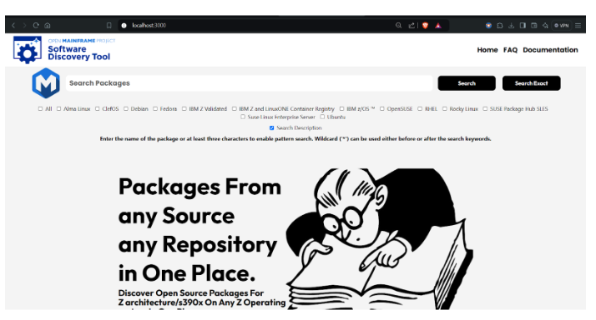
Task: Enable IBM Z and LinuxONE Container Registry checkbox
Action: (x=234, y=109)
